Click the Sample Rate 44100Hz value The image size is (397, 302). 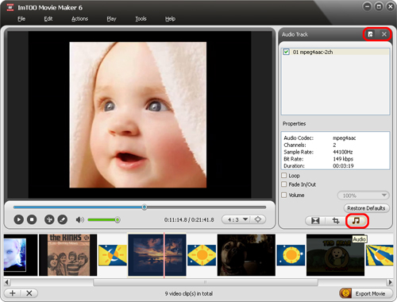point(343,152)
